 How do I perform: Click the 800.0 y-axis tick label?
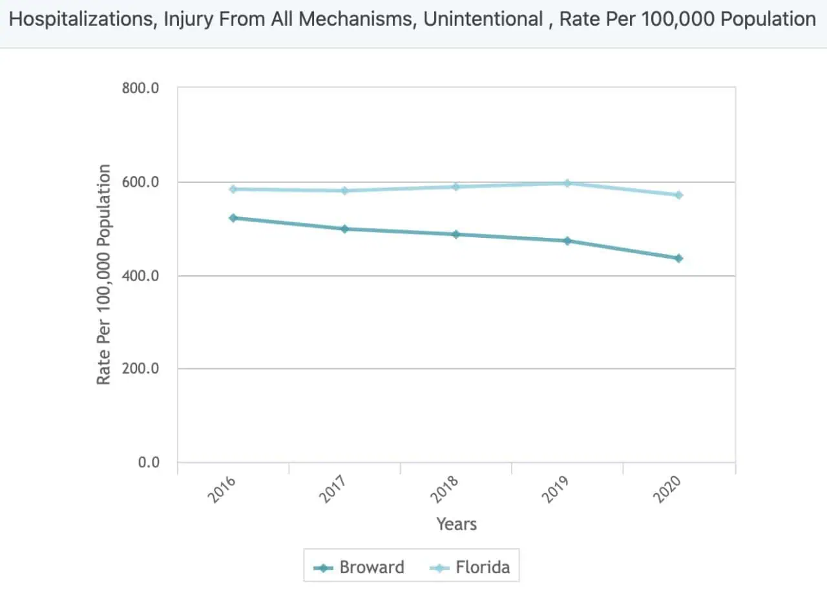coord(141,88)
